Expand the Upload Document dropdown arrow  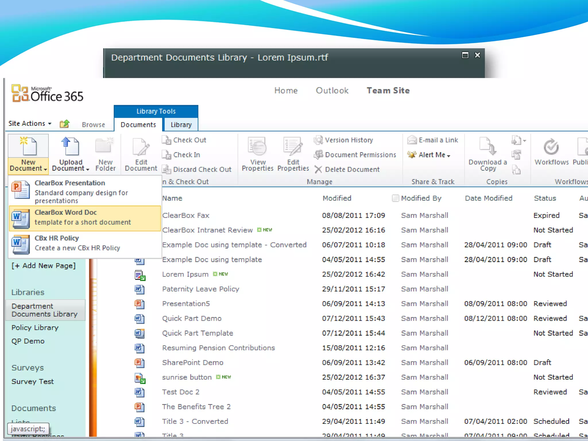88,169
